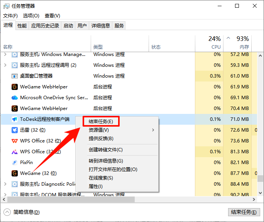Click the 简略信息(D) link

(x=26, y=212)
